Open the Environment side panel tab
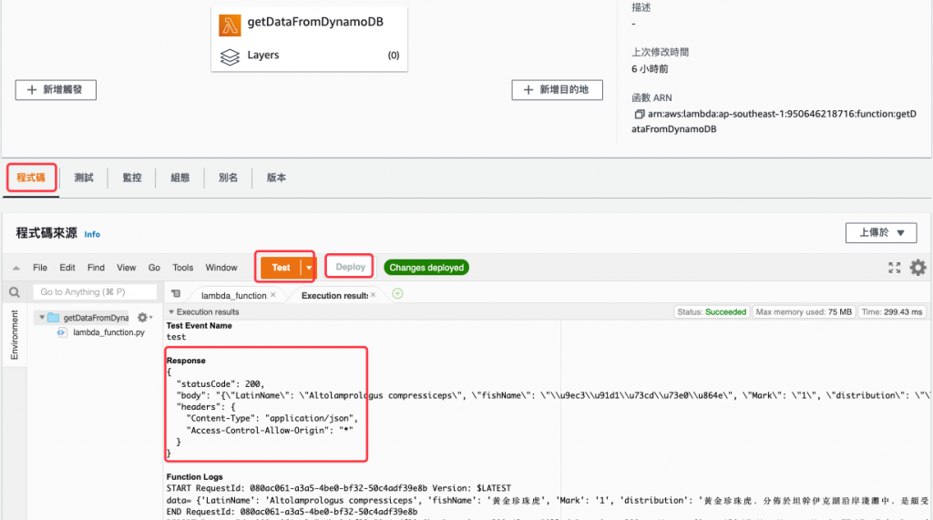This screenshot has height=520, width=933. pos(15,335)
